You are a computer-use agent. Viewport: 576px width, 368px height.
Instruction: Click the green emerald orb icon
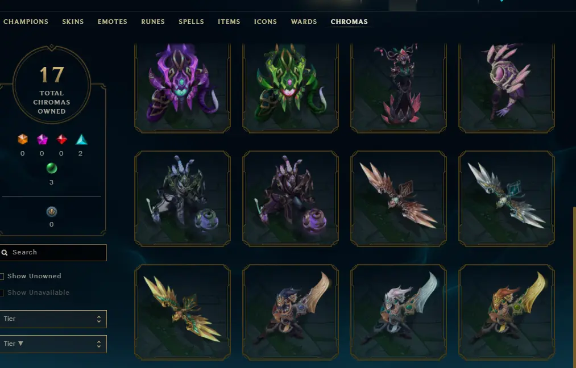pos(52,169)
